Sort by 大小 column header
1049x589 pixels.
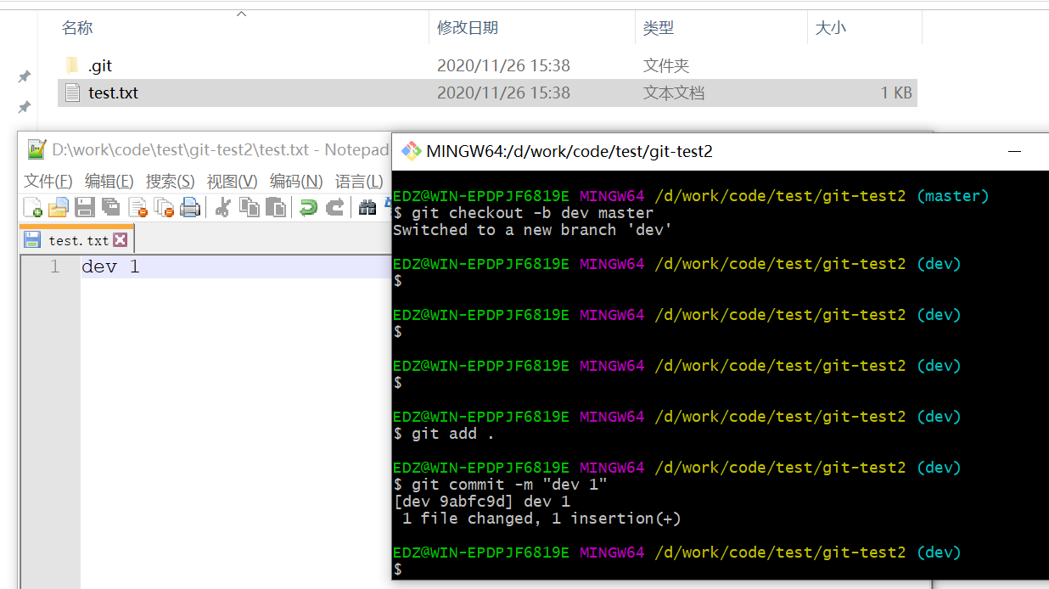click(x=831, y=28)
